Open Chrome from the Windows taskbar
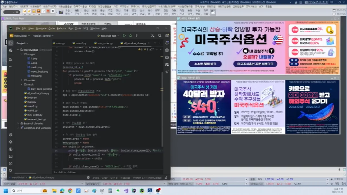Image resolution: width=347 pixels, height=195 pixels. [x=70, y=190]
